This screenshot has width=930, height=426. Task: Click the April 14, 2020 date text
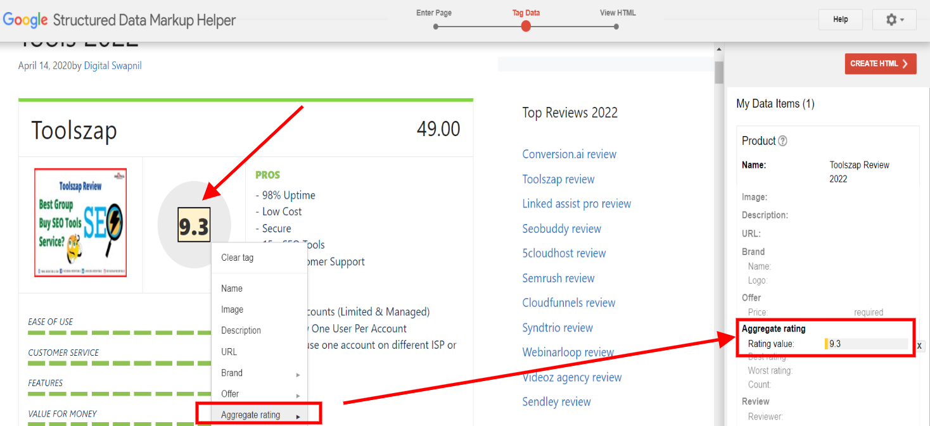[45, 66]
